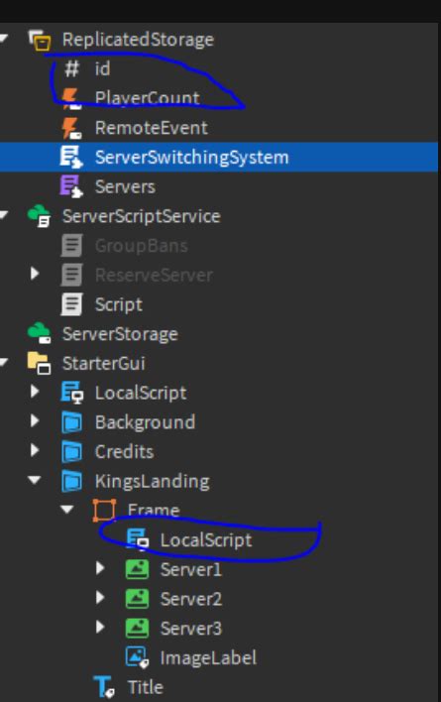Collapse the StarterGui tree node
Screen dimensions: 441x702
pos(4,362)
